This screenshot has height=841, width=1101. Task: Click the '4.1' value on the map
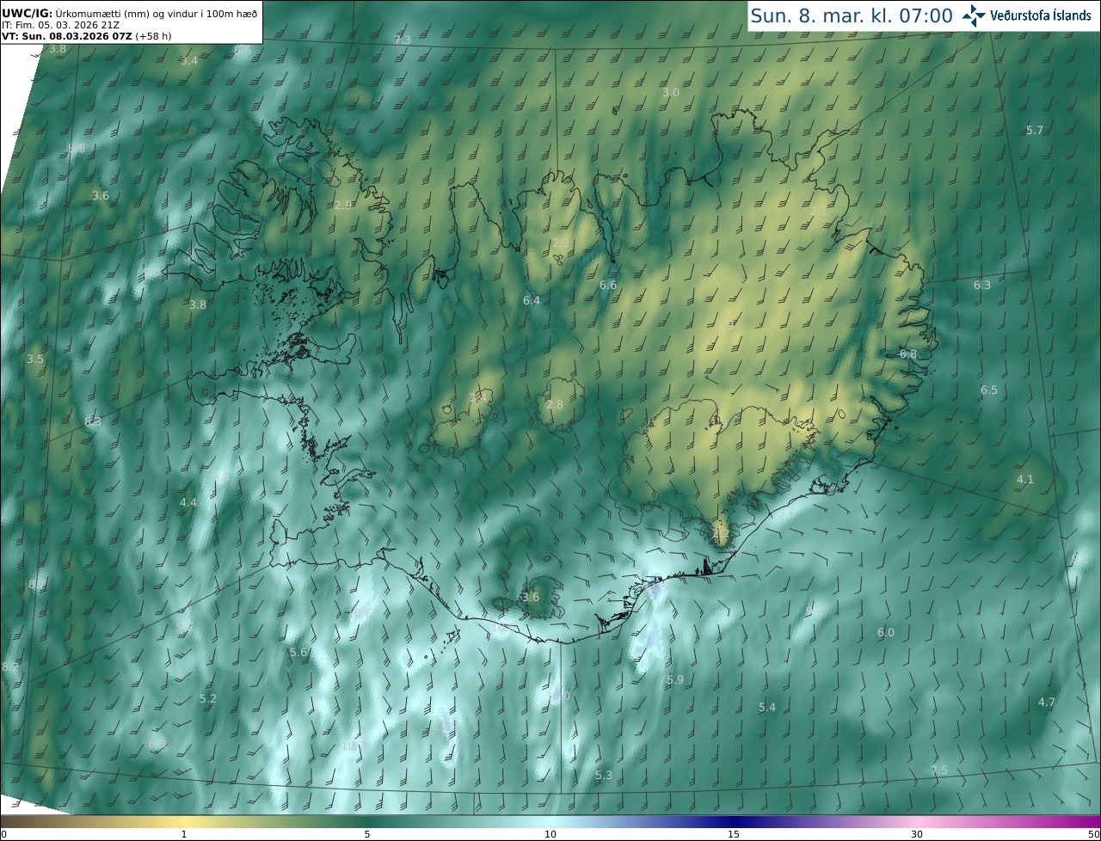tap(1025, 479)
